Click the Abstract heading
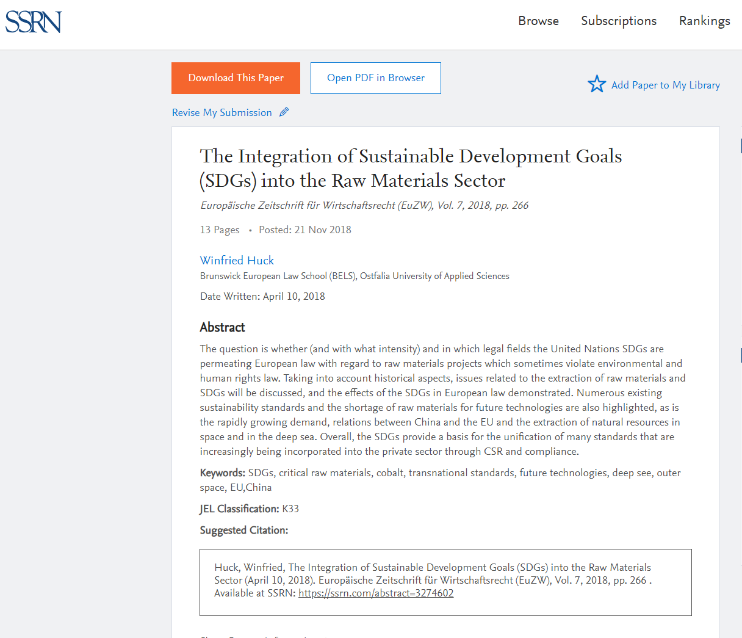Screen dimensions: 742x638 click(222, 327)
